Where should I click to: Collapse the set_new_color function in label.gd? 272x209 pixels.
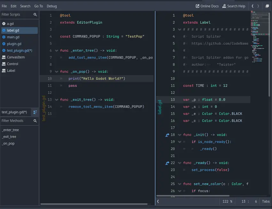179,184
